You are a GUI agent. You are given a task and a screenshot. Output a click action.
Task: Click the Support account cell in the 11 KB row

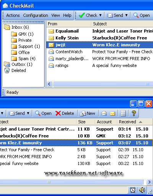(105, 129)
